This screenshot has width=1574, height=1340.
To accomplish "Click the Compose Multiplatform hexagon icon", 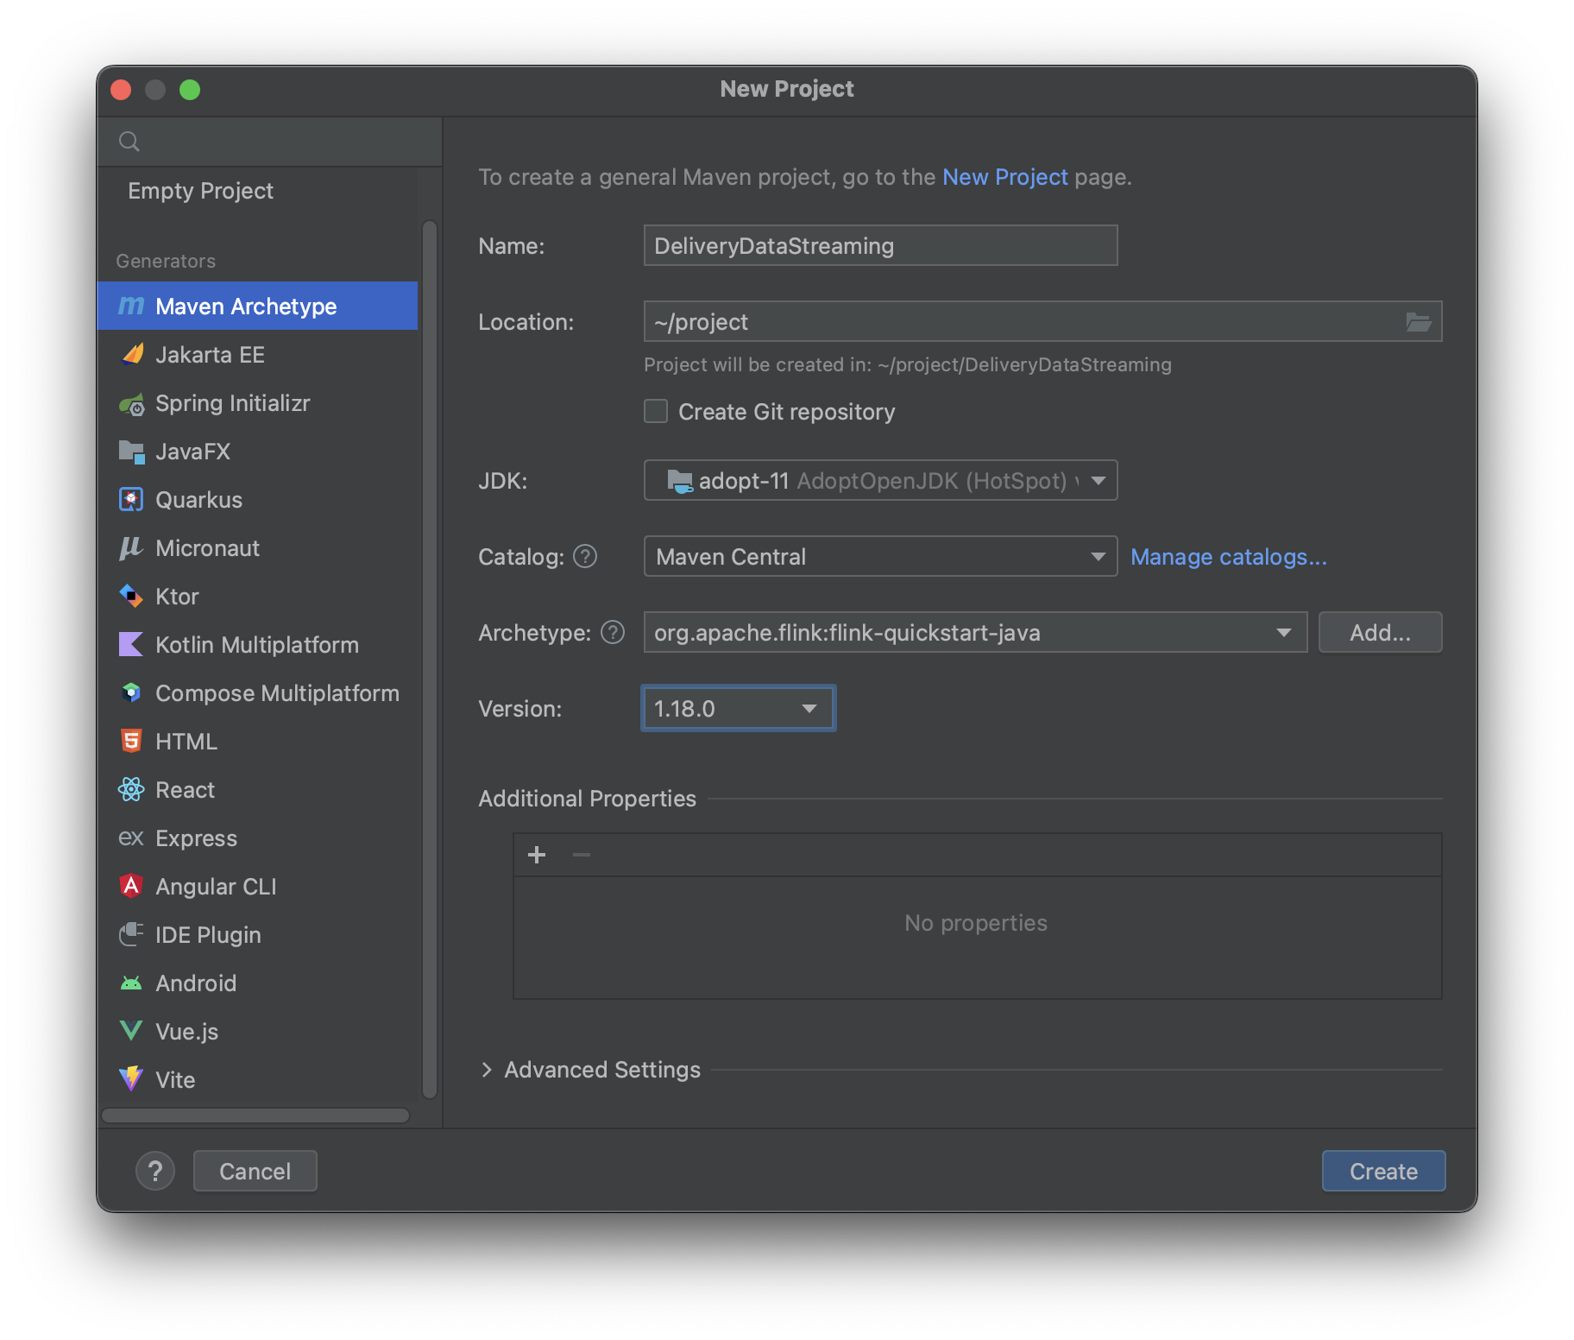I will pyautogui.click(x=131, y=692).
